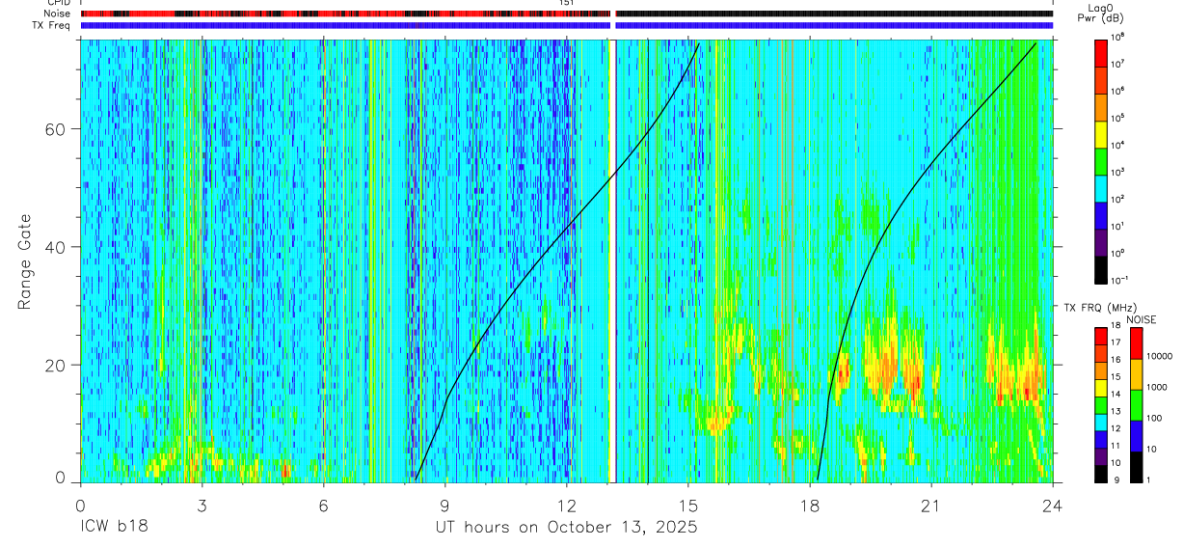This screenshot has width=1184, height=547.
Task: Click the cyan swatch of the Lag0 power colorbar
Action: point(1100,187)
